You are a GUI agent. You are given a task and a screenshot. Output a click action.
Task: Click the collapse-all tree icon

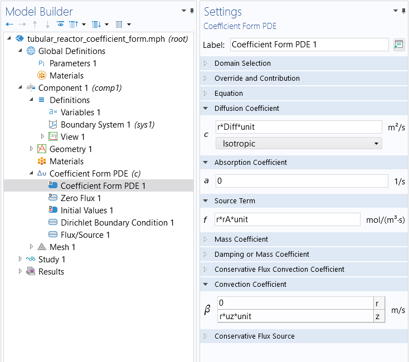74,25
